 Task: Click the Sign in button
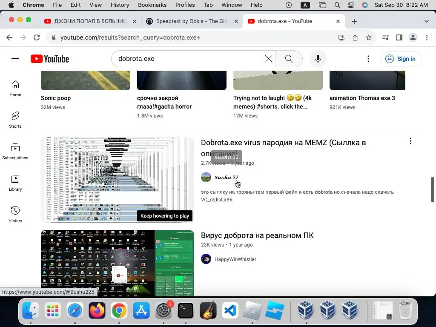pos(401,59)
